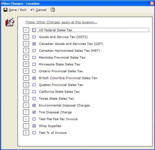
Task: Click the red notepad icon at left
Action: [x=10, y=22]
